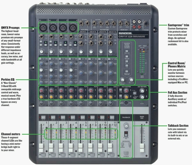
Task: Click the channel 7-8 Pan knob
Action: click(x=91, y=103)
